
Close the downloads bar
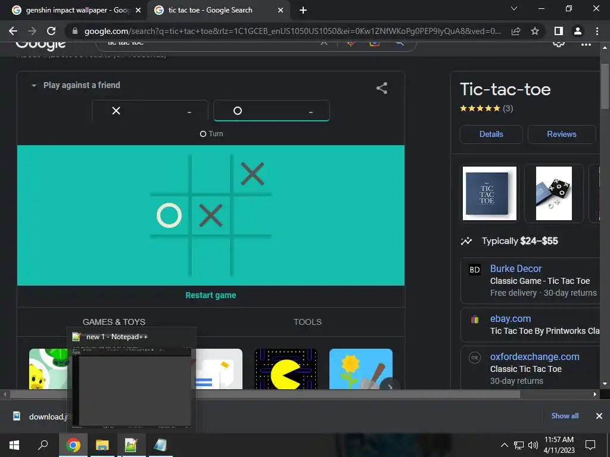[x=599, y=416]
